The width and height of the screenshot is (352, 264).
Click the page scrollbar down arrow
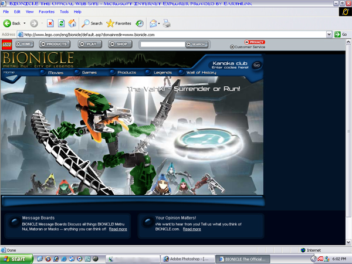(x=348, y=242)
